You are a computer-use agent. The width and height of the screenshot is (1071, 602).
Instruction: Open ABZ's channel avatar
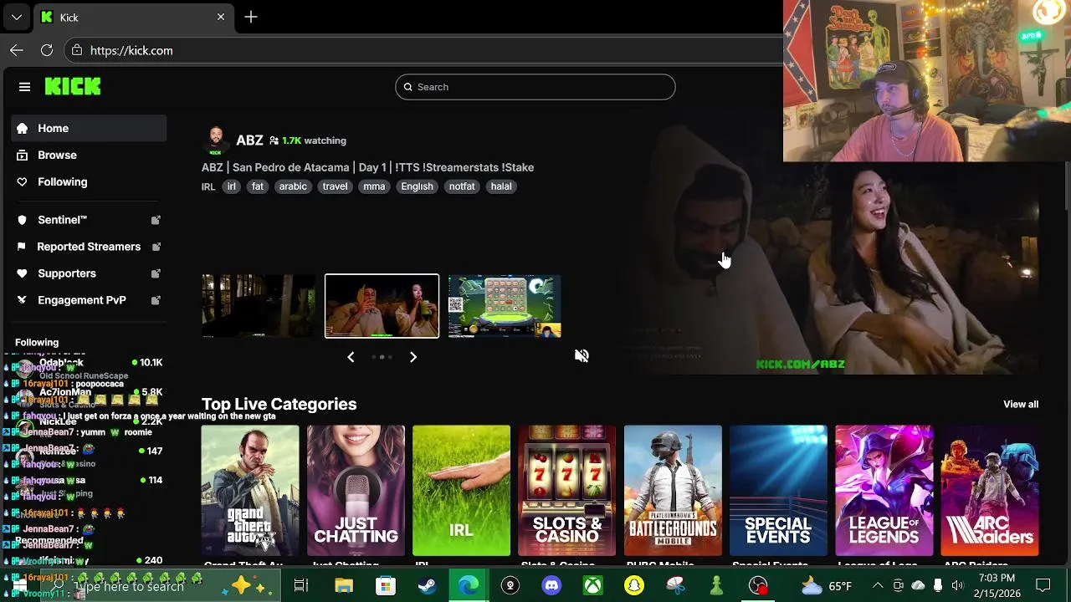[216, 140]
